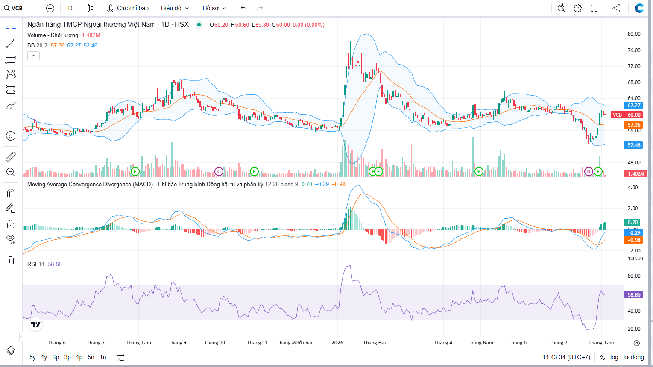The width and height of the screenshot is (653, 367).
Task: Toggle log scale mode
Action: [x=614, y=357]
